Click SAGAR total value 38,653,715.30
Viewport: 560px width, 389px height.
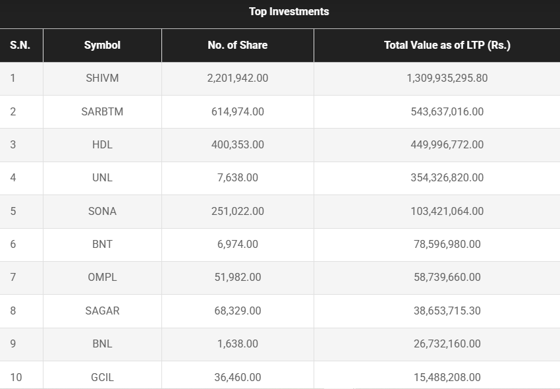[447, 311]
